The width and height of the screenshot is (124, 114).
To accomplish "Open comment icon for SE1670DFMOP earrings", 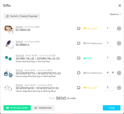I will pos(79,88).
